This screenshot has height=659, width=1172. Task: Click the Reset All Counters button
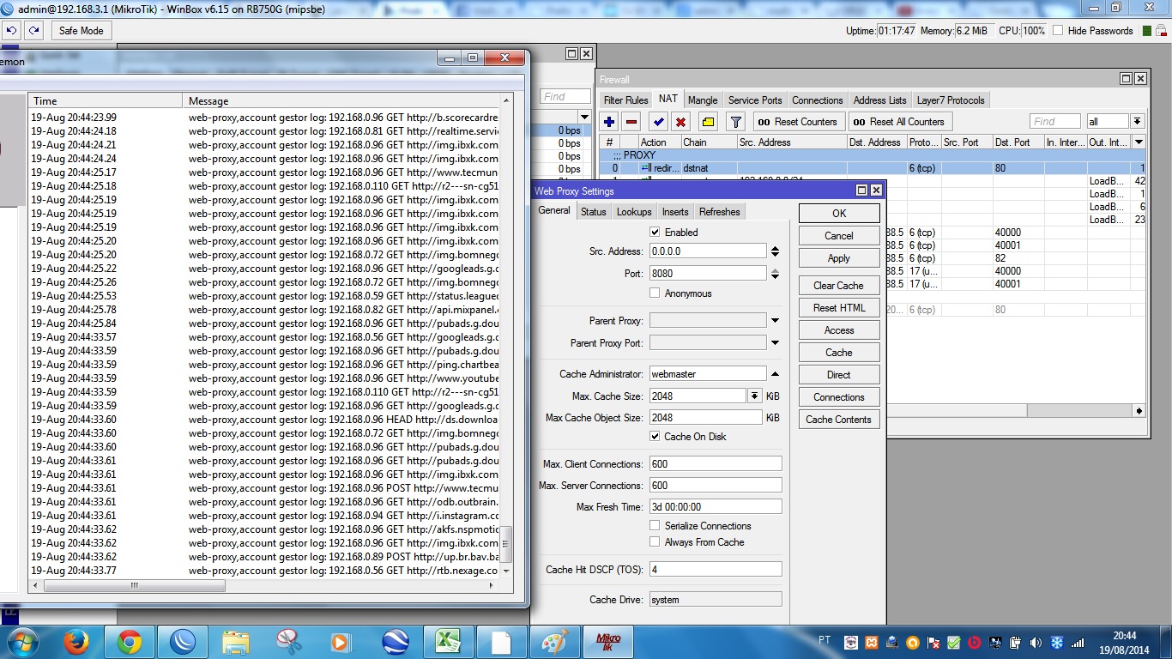click(x=900, y=122)
